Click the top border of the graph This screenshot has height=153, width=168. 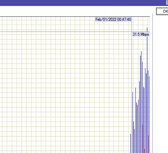pyautogui.click(x=75, y=17)
